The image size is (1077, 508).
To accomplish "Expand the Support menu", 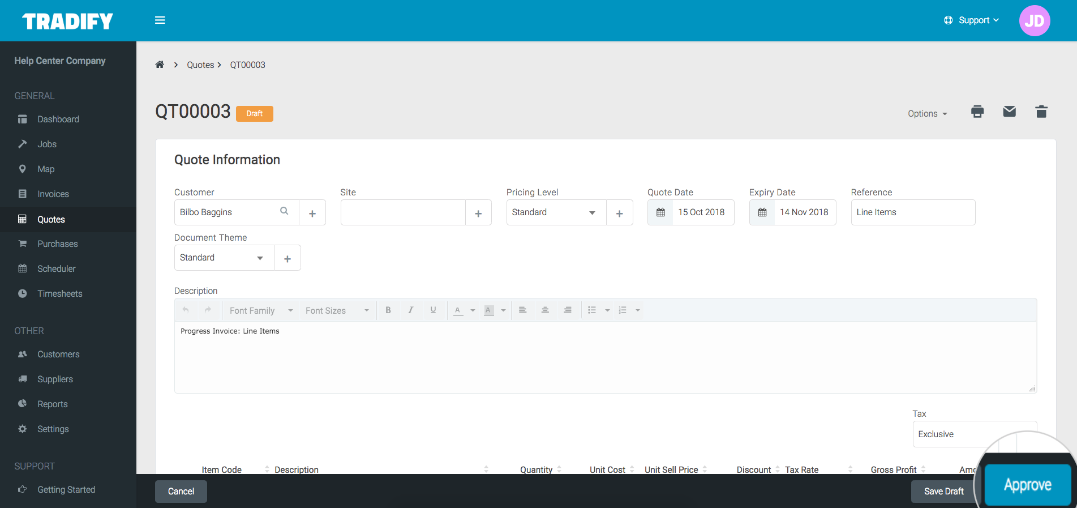I will (972, 20).
